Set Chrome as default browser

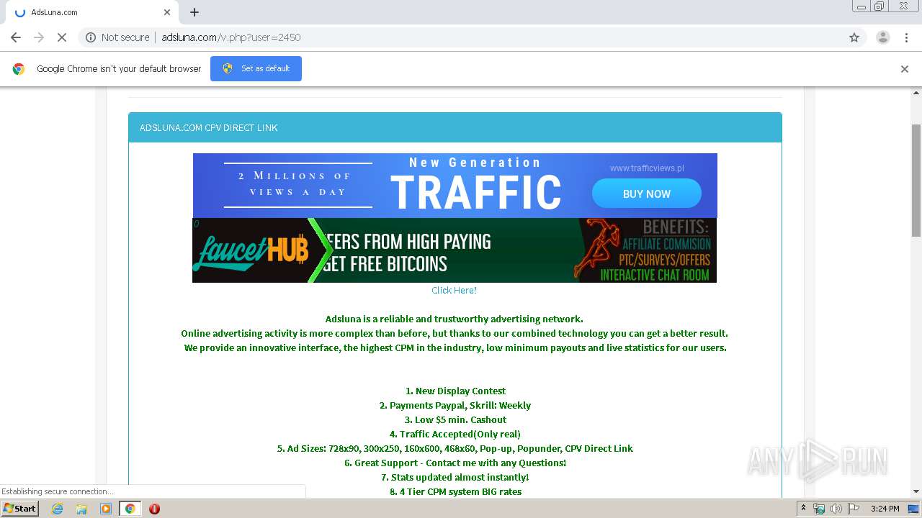click(256, 68)
